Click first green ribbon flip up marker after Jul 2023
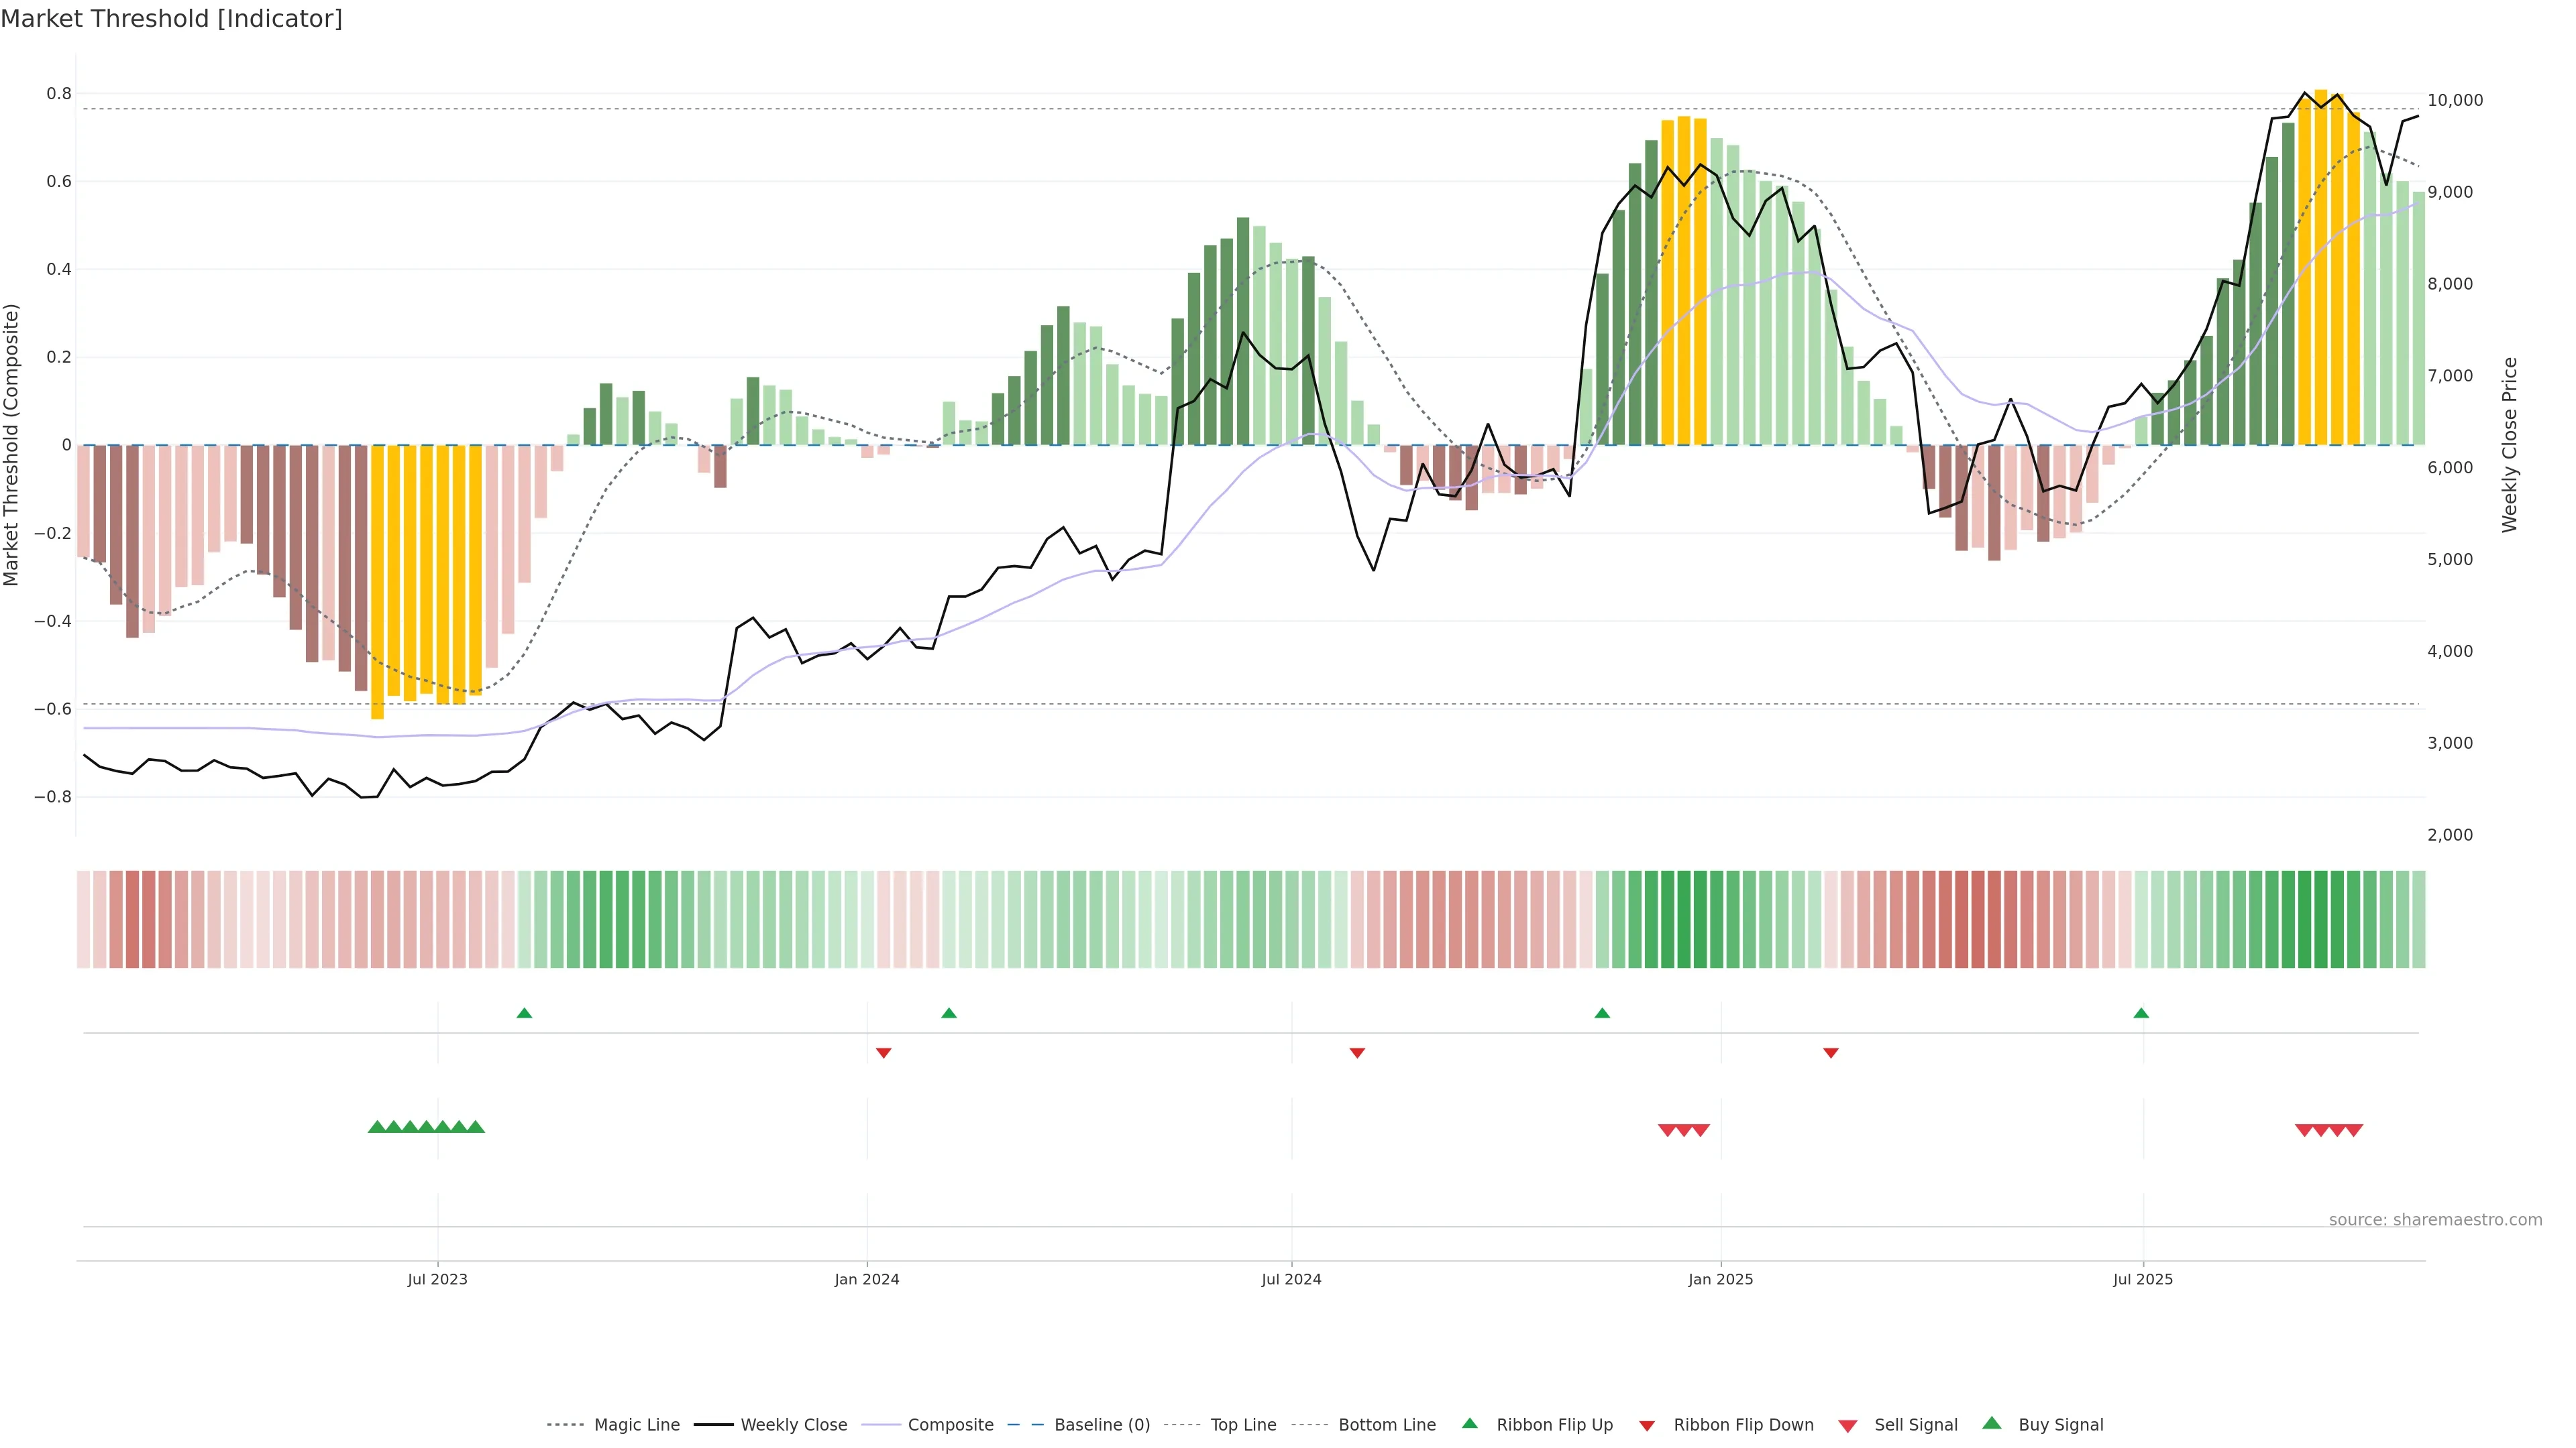 pyautogui.click(x=524, y=1014)
